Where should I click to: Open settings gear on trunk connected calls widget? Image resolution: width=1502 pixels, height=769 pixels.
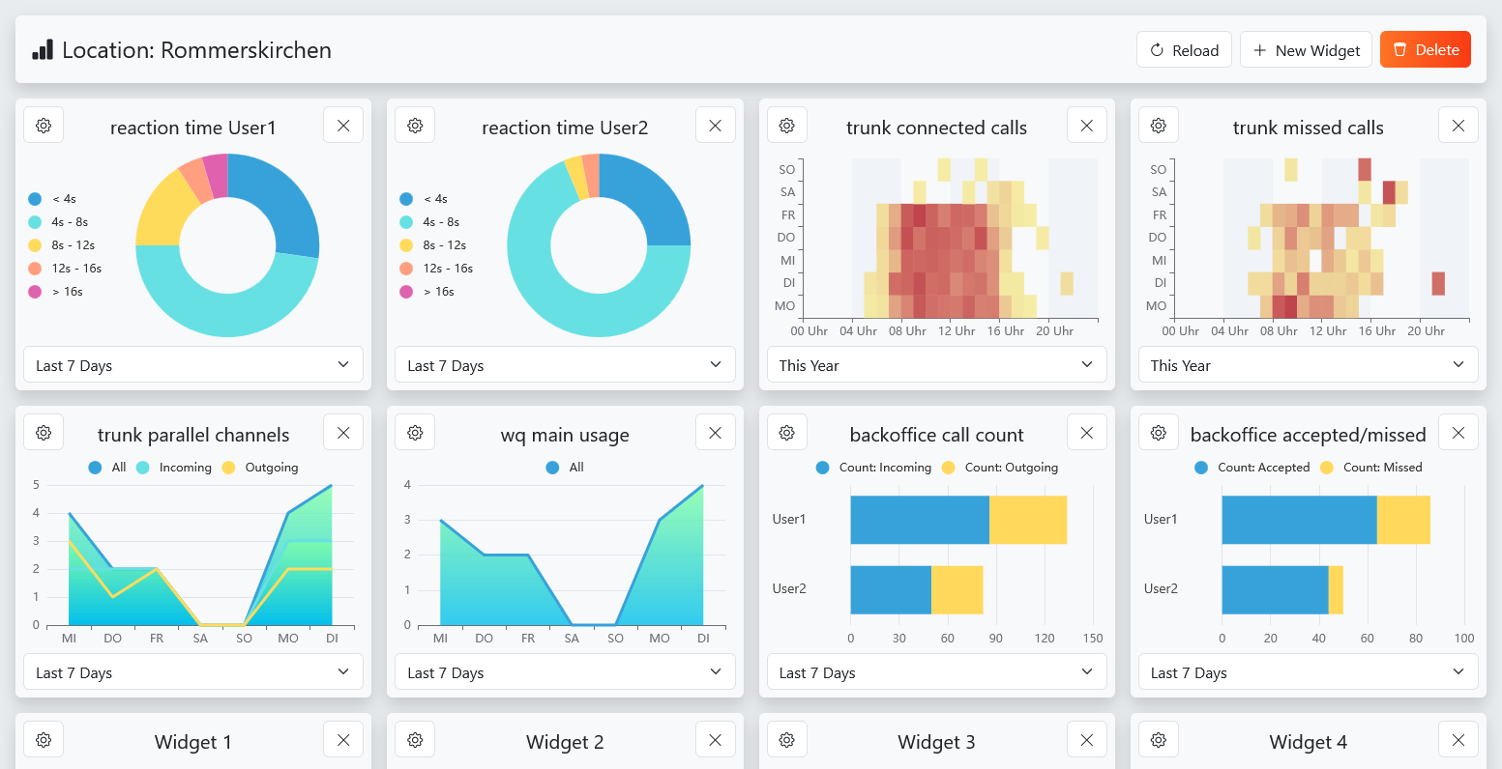[x=787, y=126]
